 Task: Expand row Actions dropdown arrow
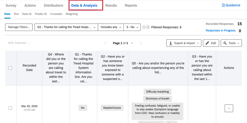coord(229,108)
